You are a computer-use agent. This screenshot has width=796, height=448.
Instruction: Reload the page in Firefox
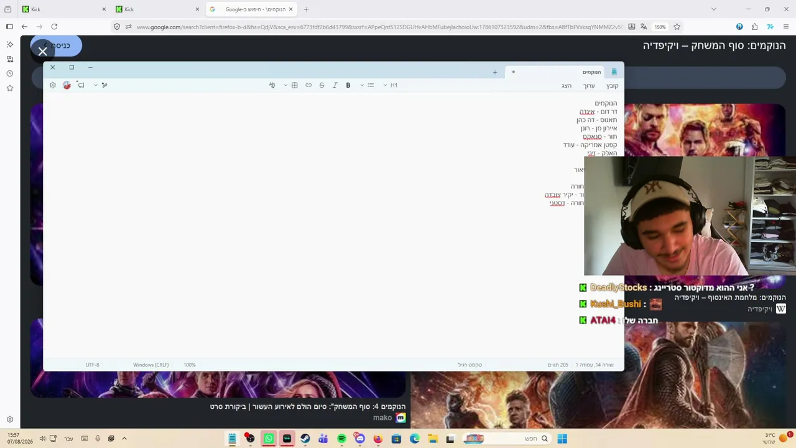click(x=54, y=27)
